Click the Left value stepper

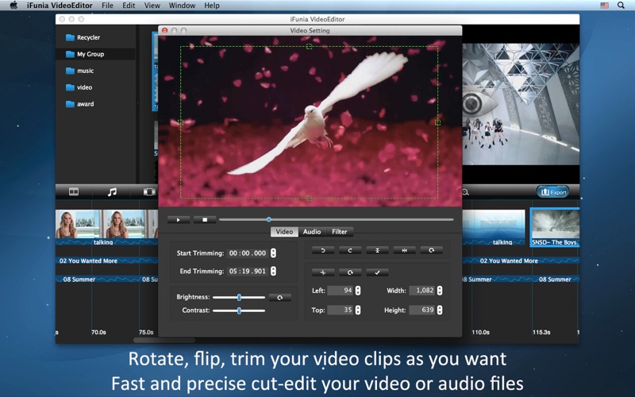point(358,291)
